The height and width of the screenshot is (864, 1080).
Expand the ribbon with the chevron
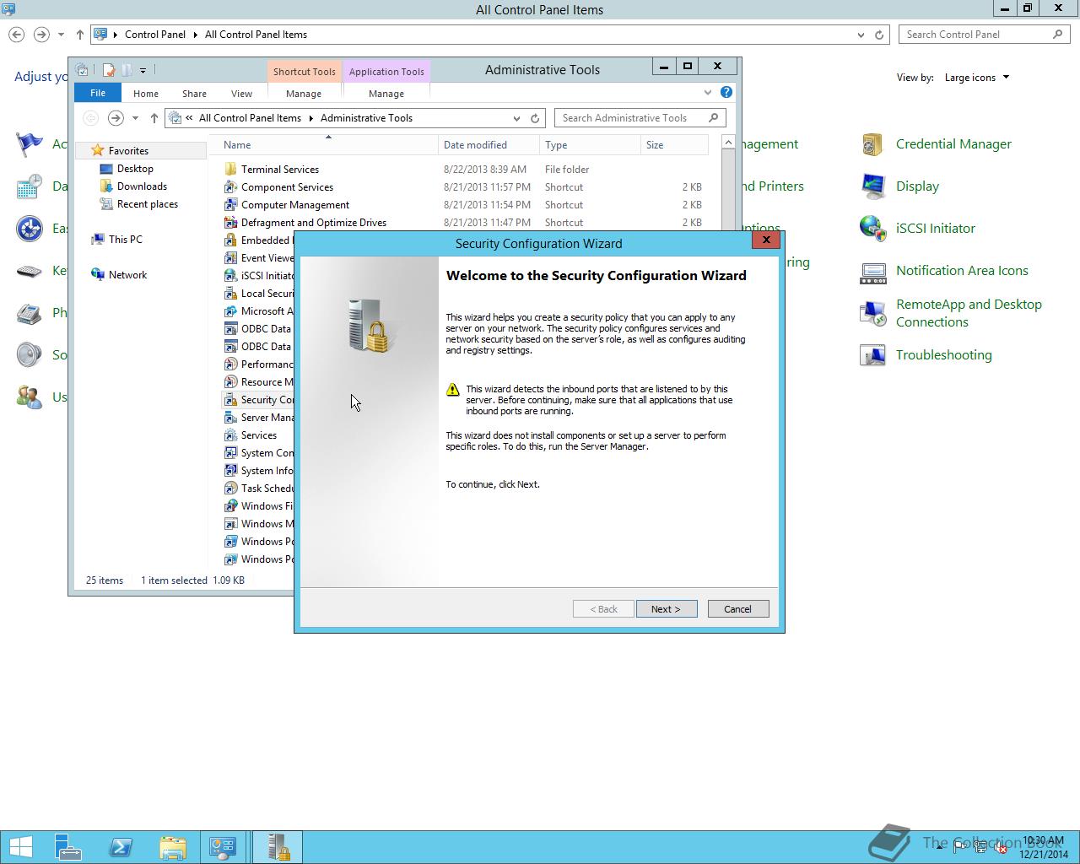coord(708,92)
